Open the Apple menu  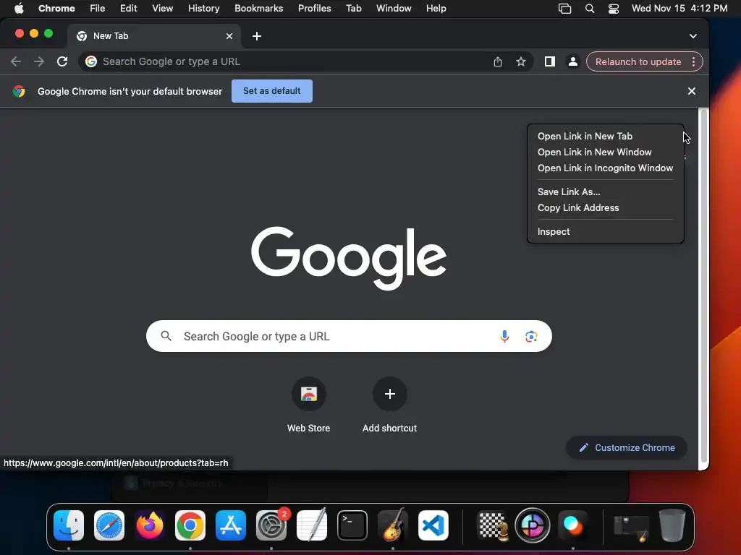(x=19, y=8)
